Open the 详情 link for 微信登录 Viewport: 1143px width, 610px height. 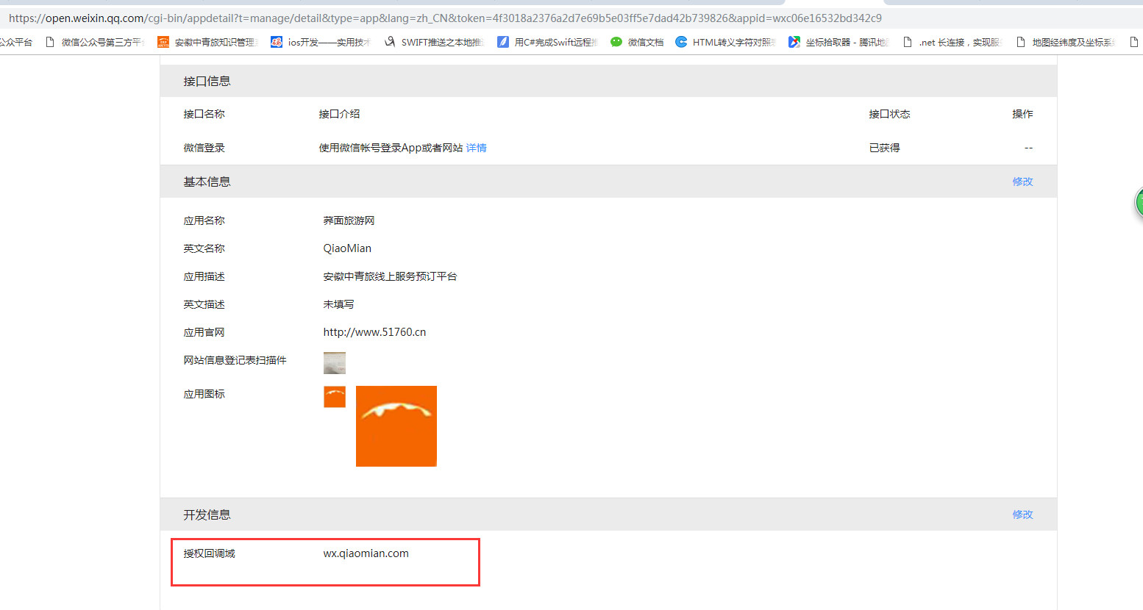point(476,148)
